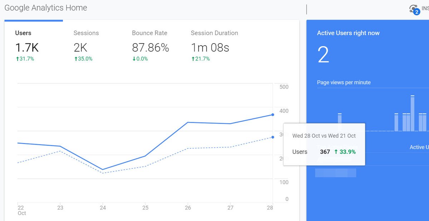Click the 23 axis date label
The image size is (429, 221).
(x=60, y=208)
